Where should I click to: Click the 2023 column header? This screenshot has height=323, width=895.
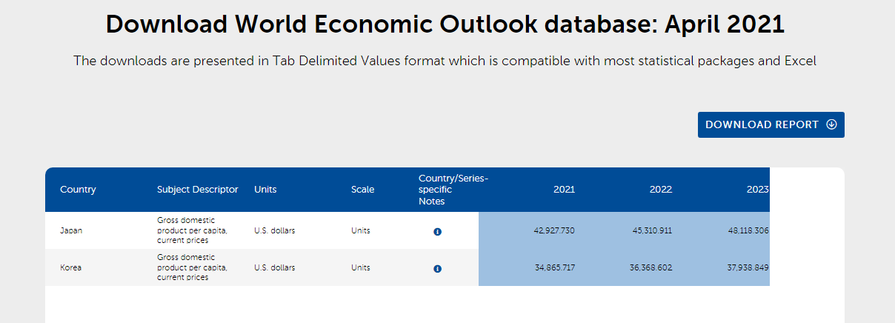pyautogui.click(x=757, y=190)
